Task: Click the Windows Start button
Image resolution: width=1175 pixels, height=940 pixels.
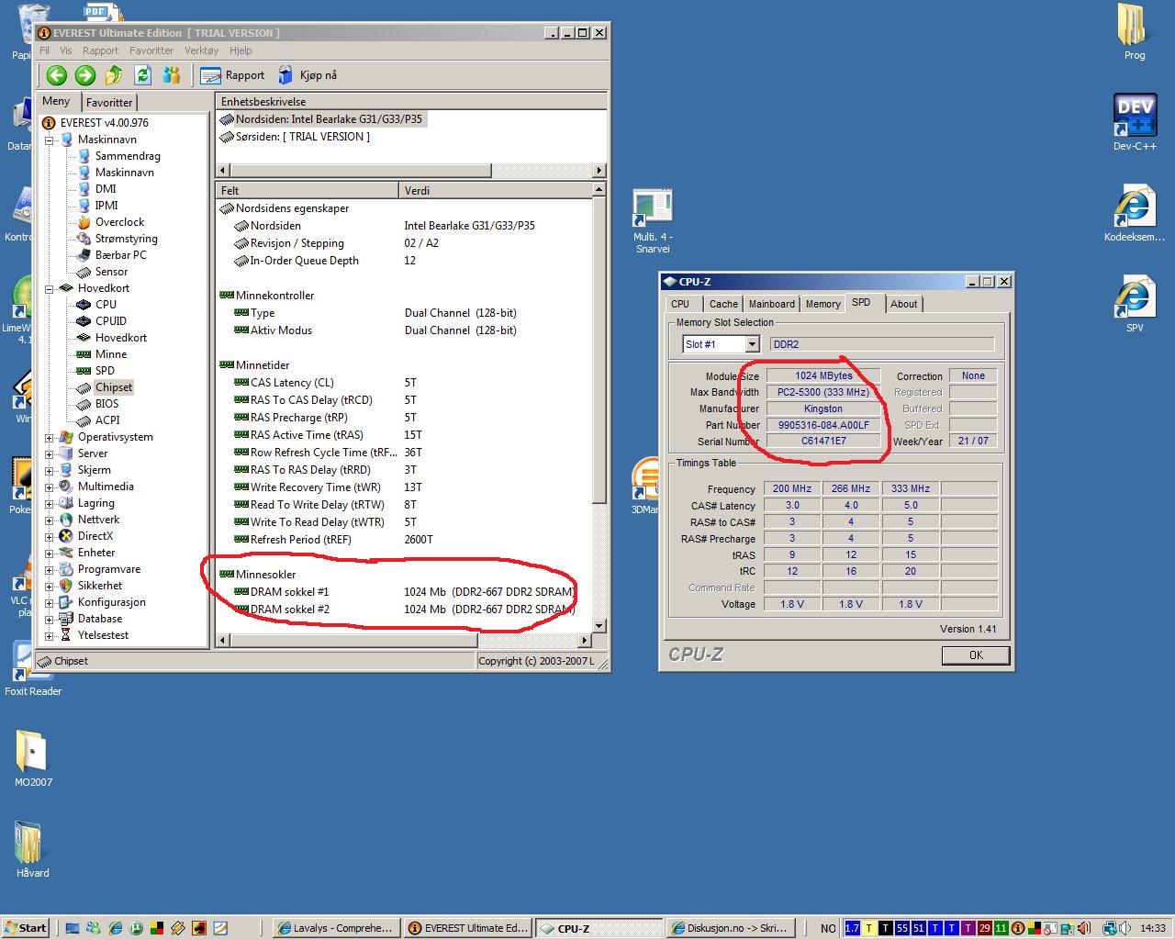Action: pyautogui.click(x=25, y=928)
